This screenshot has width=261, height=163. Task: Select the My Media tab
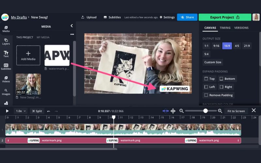[x=43, y=37]
